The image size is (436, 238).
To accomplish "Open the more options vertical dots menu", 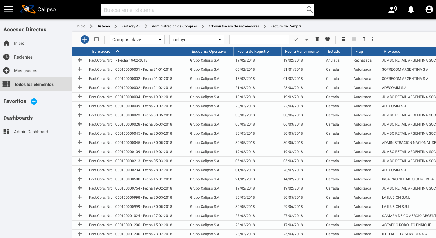I will [x=373, y=39].
